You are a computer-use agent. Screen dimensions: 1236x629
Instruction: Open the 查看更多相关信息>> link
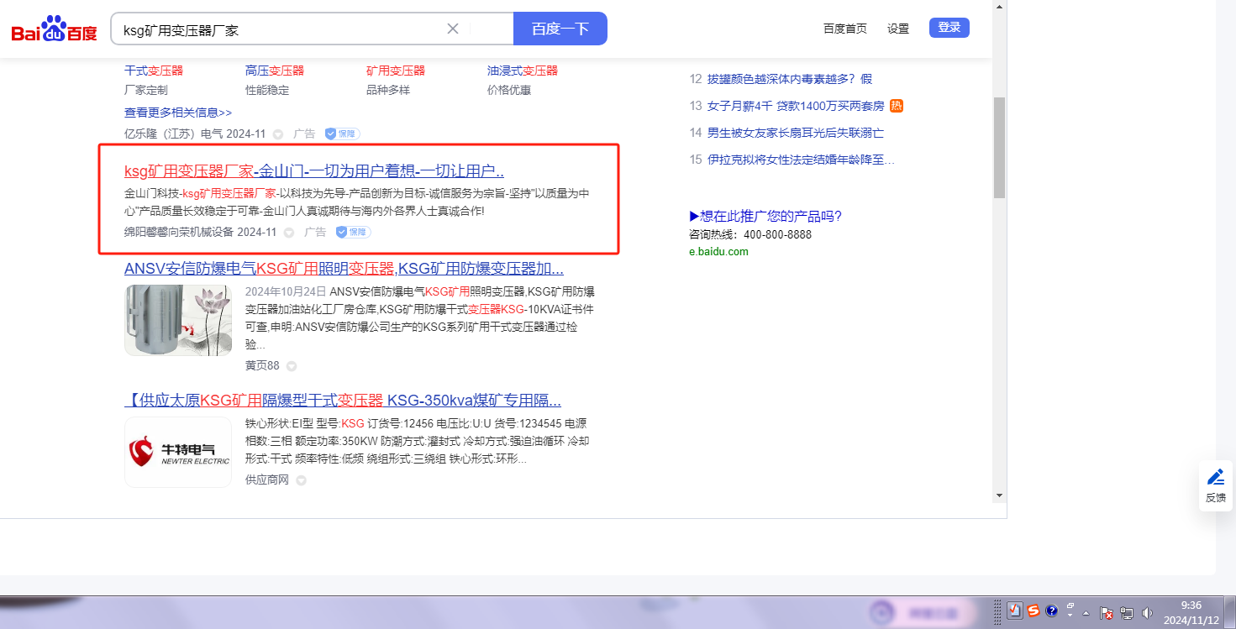tap(178, 113)
